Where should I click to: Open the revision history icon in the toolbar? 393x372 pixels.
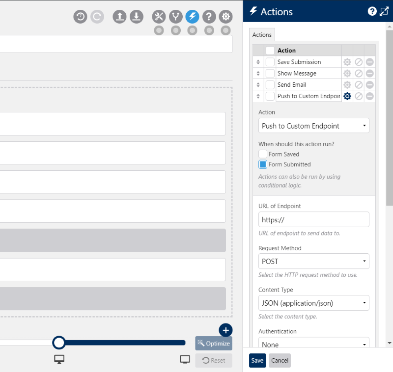80,17
